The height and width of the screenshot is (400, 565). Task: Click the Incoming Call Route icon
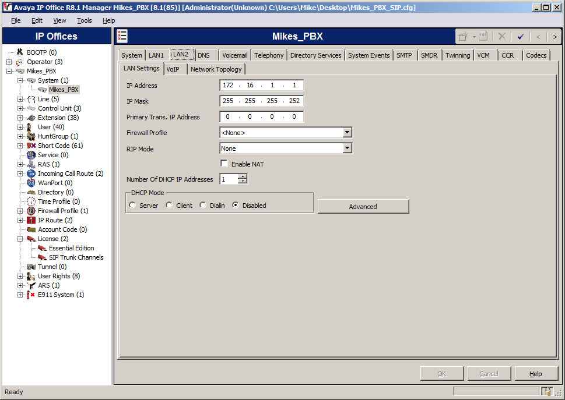point(31,174)
